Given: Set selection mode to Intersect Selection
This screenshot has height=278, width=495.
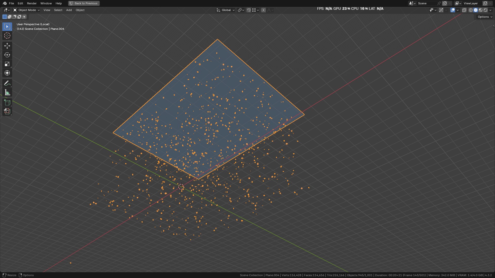Looking at the screenshot, I should click(24, 17).
